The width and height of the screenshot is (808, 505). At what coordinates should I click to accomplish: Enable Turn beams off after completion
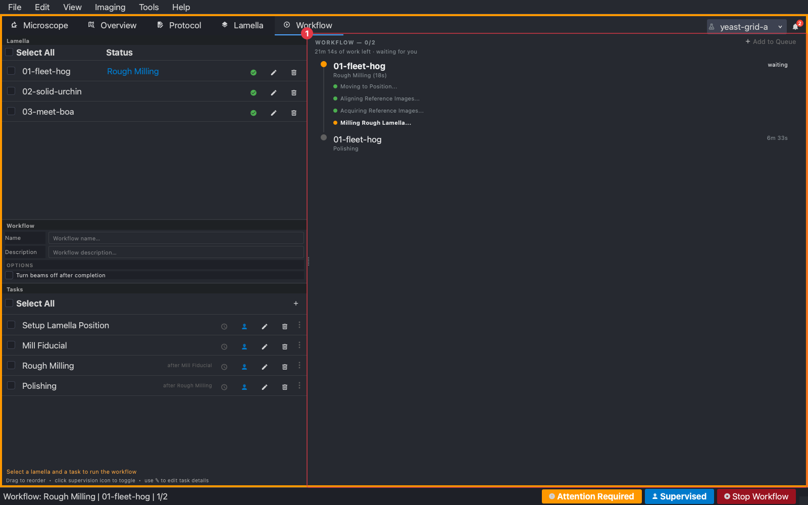pos(9,275)
